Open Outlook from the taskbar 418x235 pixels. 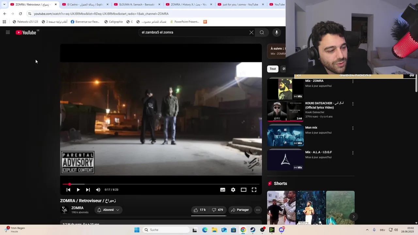tap(224, 230)
